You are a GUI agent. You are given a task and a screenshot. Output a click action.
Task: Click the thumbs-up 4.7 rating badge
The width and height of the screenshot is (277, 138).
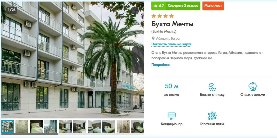159,6
